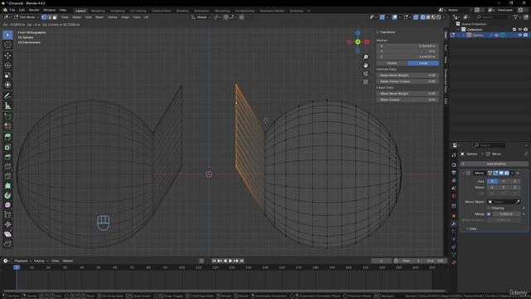Enable the Clipping checkbox in Mirror modifier
Image resolution: width=531 pixels, height=299 pixels.
click(489, 208)
